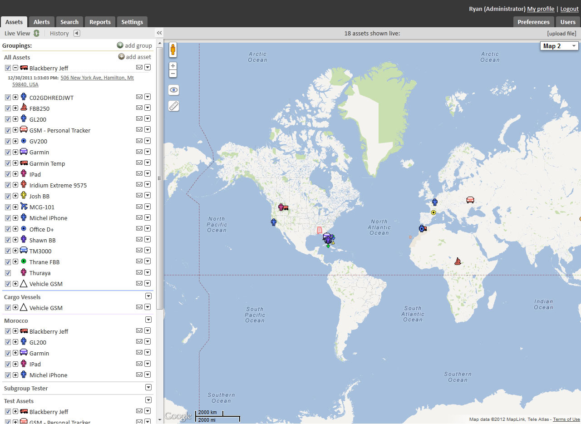
Task: Click the Street View pegman icon
Action: click(x=173, y=49)
